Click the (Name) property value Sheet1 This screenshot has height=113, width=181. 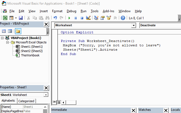(x=33, y=107)
